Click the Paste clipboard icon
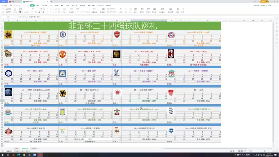 pyautogui.click(x=3, y=9)
